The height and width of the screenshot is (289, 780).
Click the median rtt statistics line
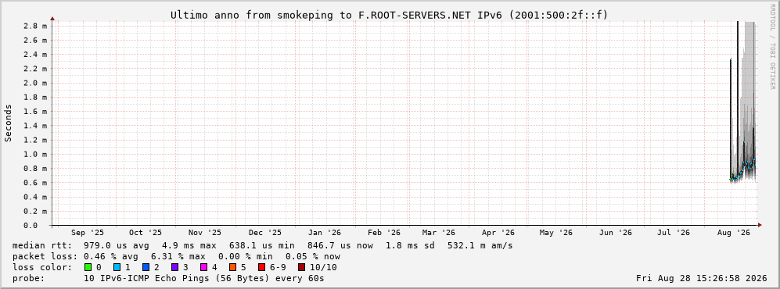[x=262, y=246]
